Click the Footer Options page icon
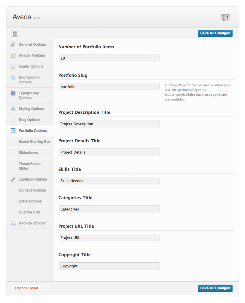 [x=13, y=66]
